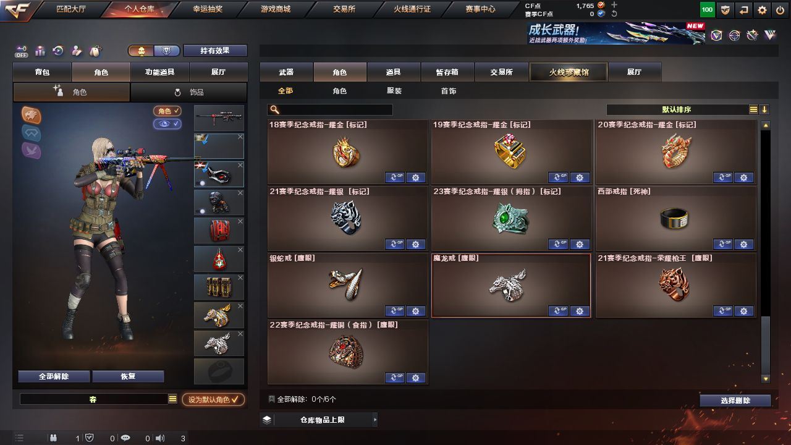This screenshot has height=445, width=791.
Task: Click the 全部解除 button
Action: click(54, 376)
